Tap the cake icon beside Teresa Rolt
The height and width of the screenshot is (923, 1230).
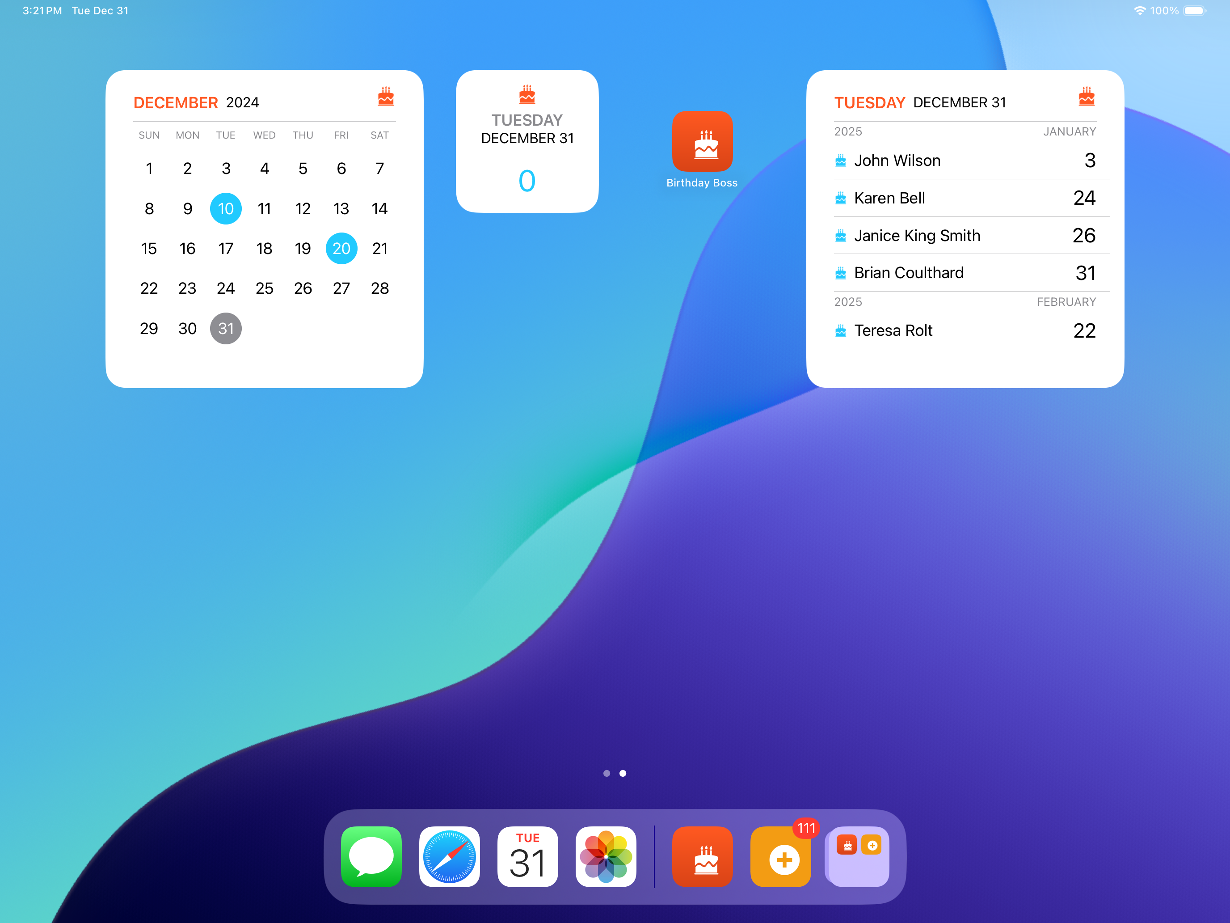click(x=841, y=330)
